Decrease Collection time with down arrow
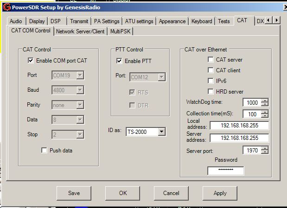 [x=265, y=116]
